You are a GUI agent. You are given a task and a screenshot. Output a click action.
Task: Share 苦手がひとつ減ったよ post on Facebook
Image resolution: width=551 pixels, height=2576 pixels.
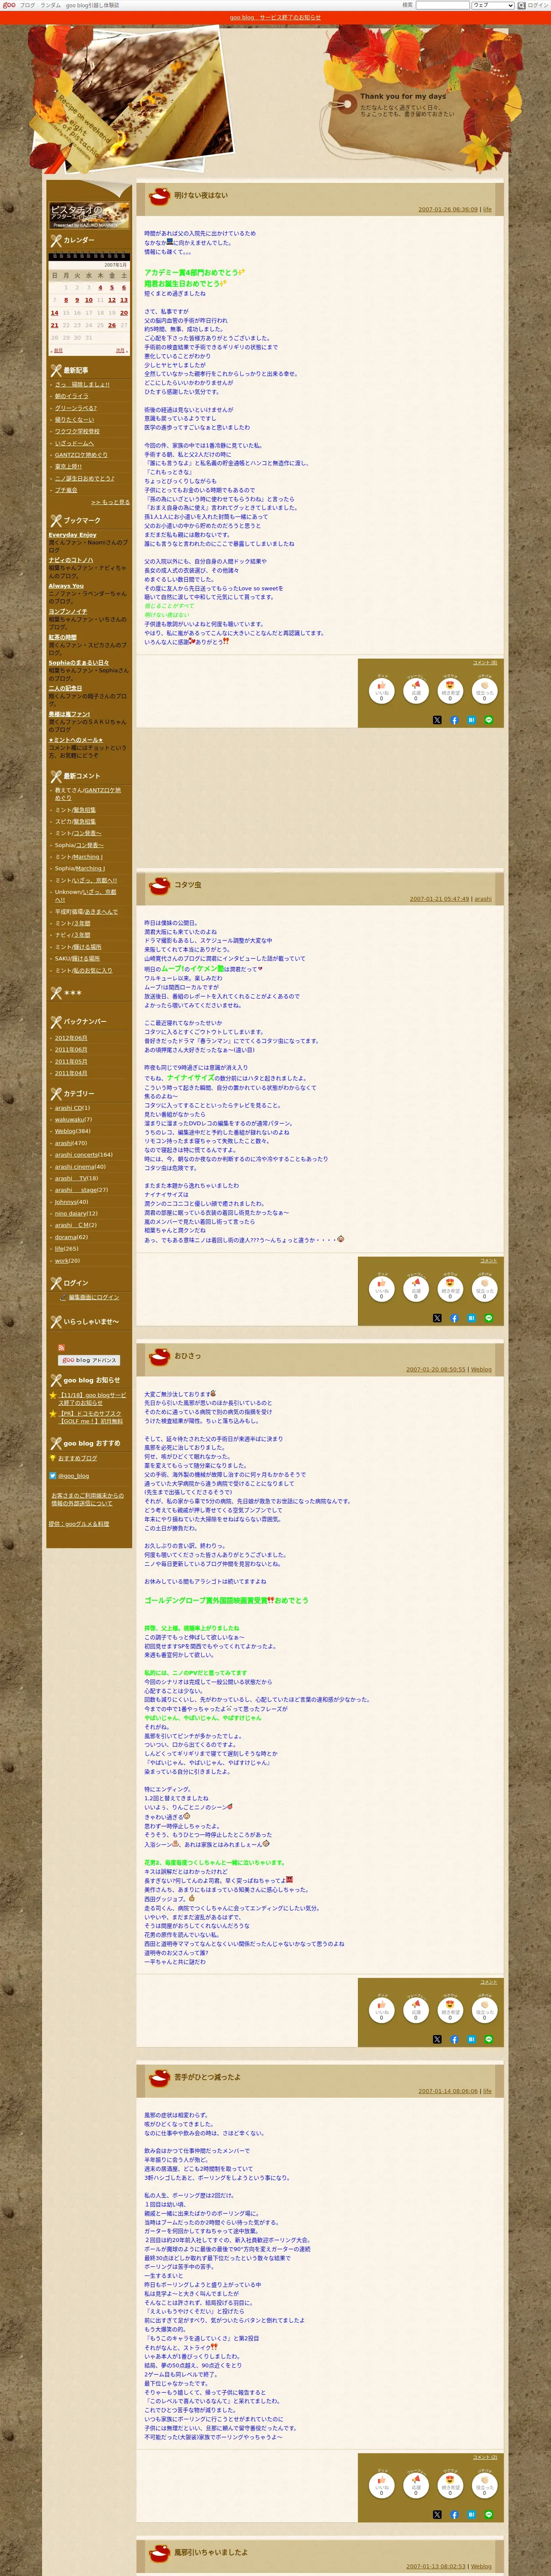(454, 2514)
